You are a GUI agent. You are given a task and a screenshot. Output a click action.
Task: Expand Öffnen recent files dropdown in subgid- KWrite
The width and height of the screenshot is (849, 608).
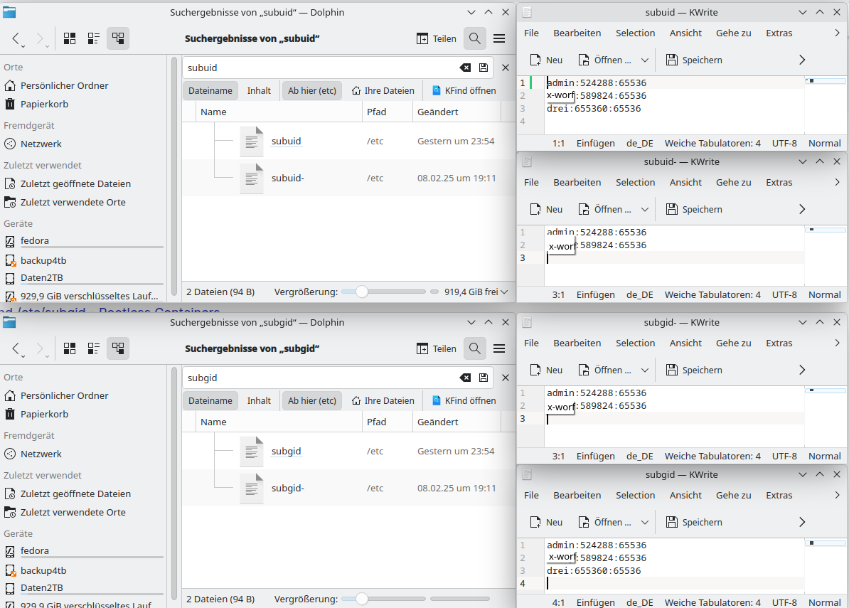click(x=644, y=370)
